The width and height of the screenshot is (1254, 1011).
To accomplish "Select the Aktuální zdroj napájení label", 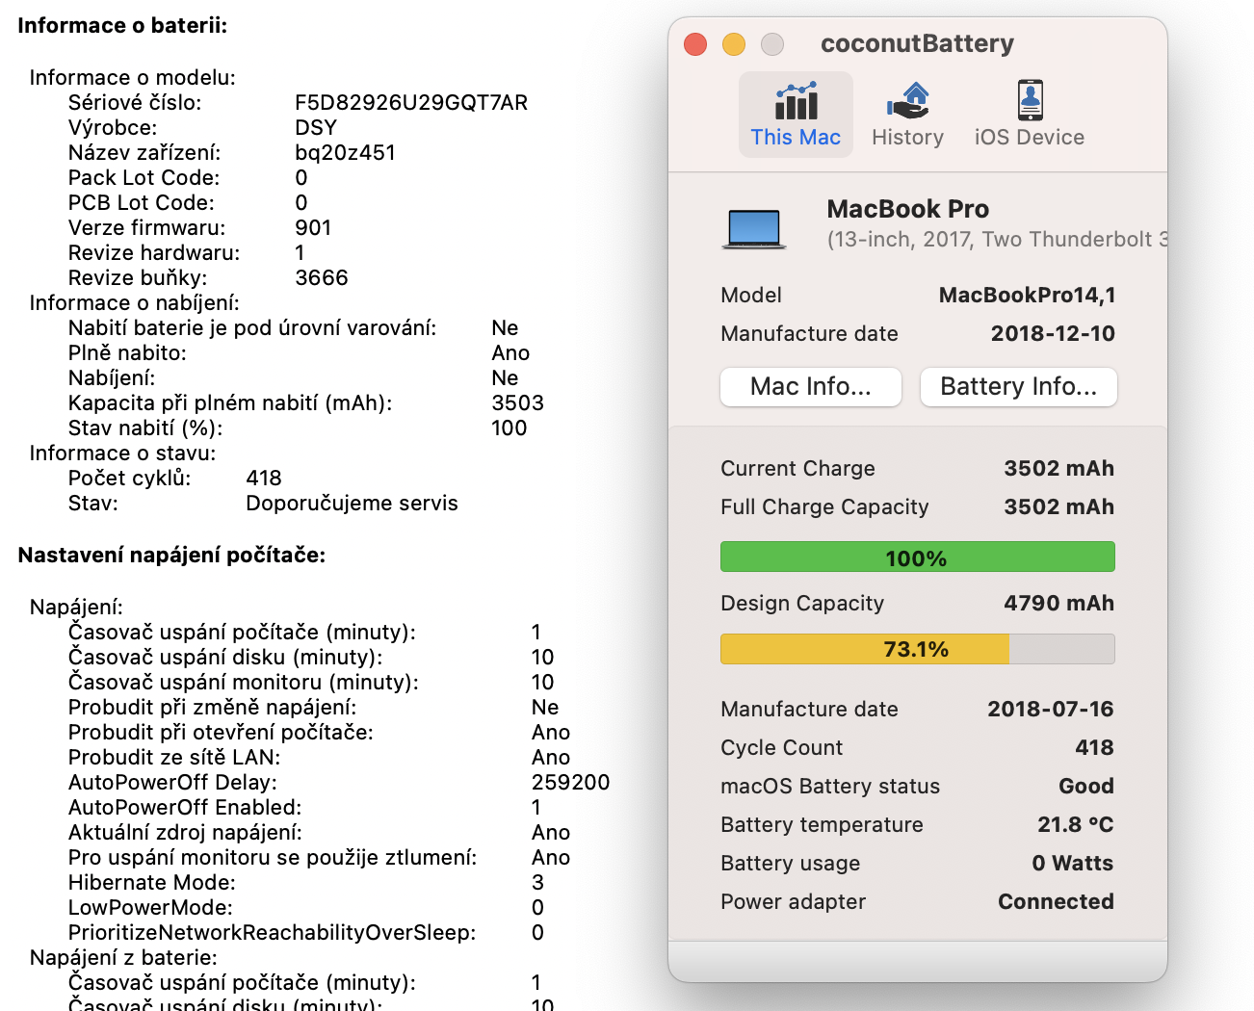I will click(x=185, y=833).
